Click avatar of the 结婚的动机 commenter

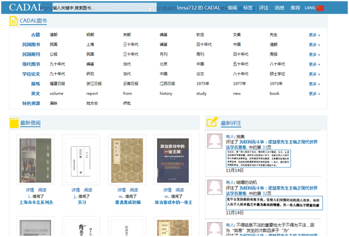pos(215,187)
